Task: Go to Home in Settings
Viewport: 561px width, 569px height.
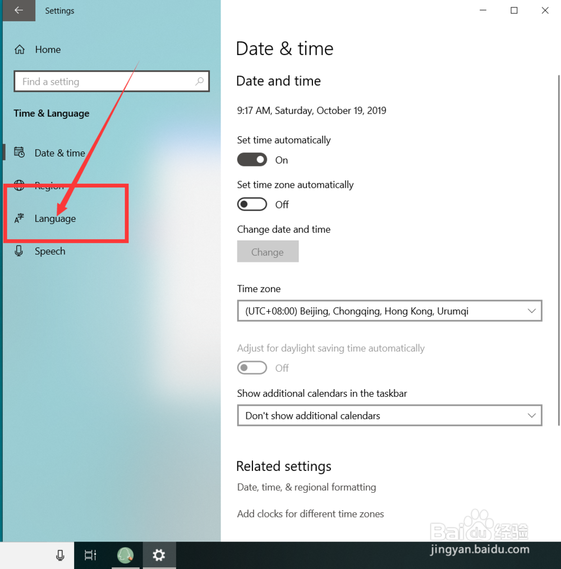Action: tap(48, 49)
